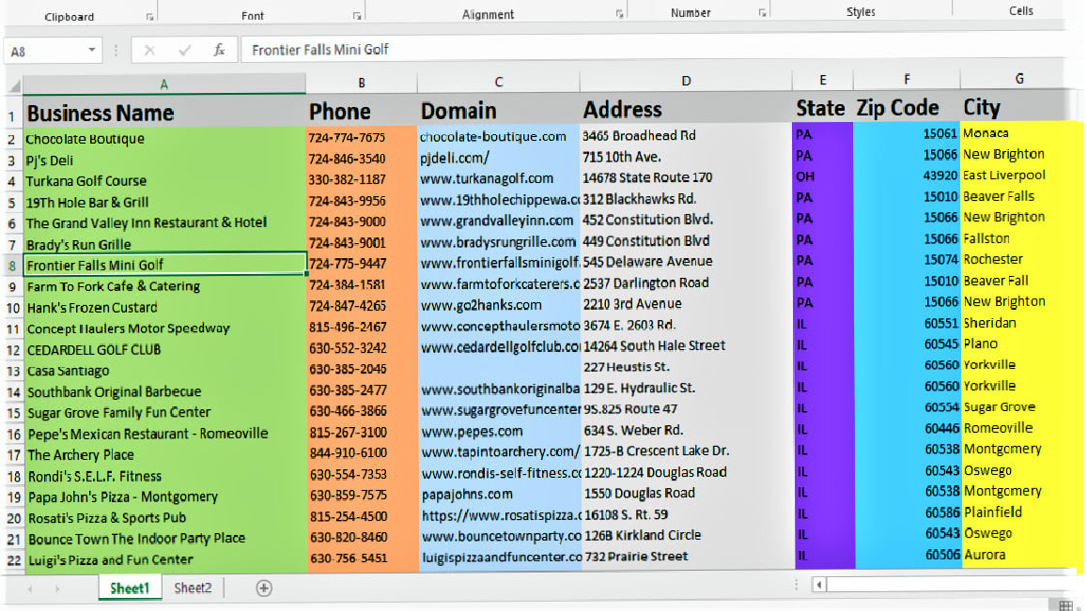This screenshot has height=611, width=1087.
Task: Select the Sheet1 tab
Action: point(130,588)
